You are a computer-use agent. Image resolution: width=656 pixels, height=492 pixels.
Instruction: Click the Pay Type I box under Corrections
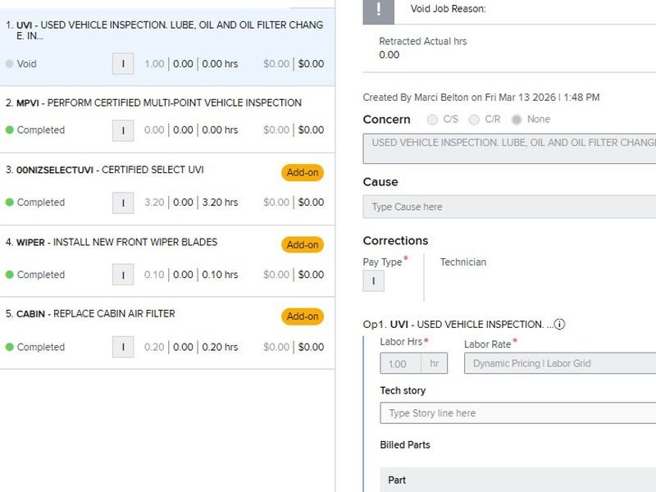(373, 281)
